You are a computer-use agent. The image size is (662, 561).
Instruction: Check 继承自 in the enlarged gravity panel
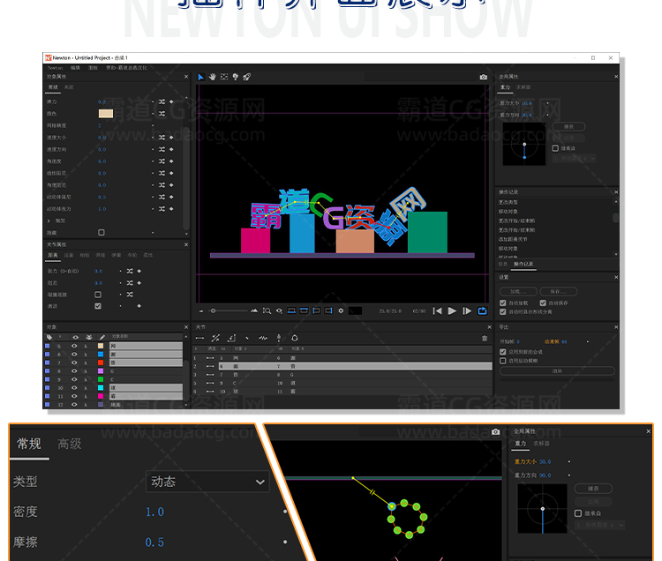click(x=578, y=513)
